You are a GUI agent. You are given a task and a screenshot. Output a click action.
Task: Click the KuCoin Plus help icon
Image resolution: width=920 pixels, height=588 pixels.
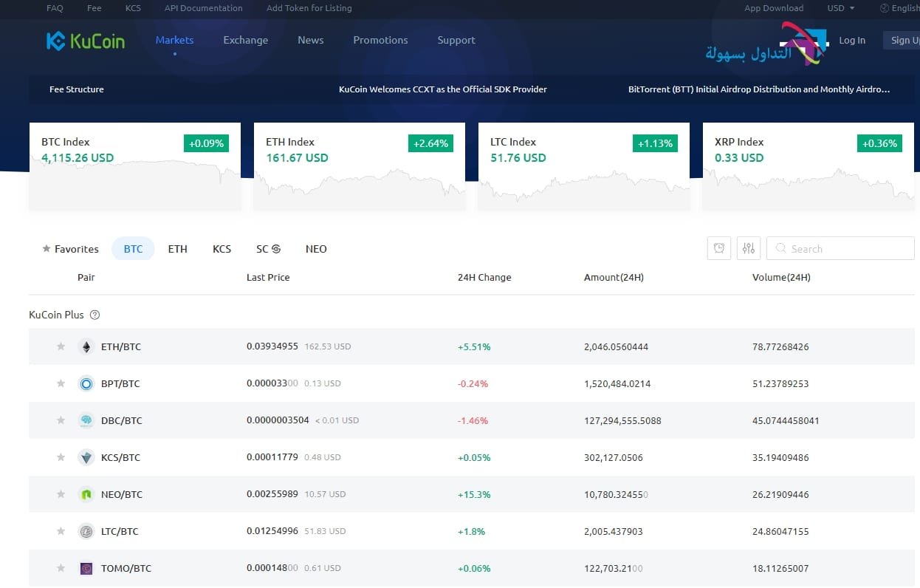95,315
